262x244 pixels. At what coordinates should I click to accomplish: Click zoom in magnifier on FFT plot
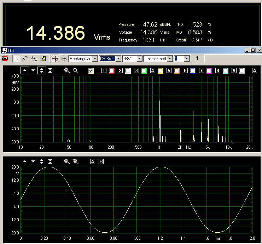pos(67,70)
